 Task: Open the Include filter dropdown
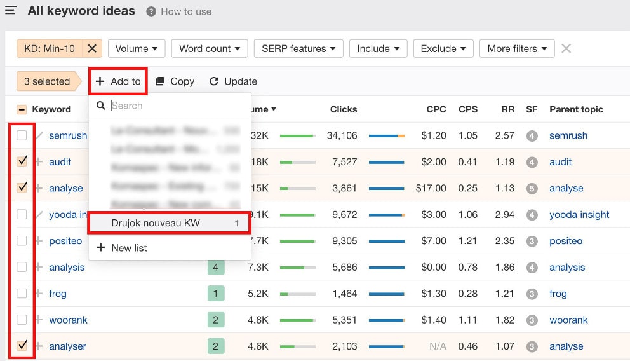378,49
